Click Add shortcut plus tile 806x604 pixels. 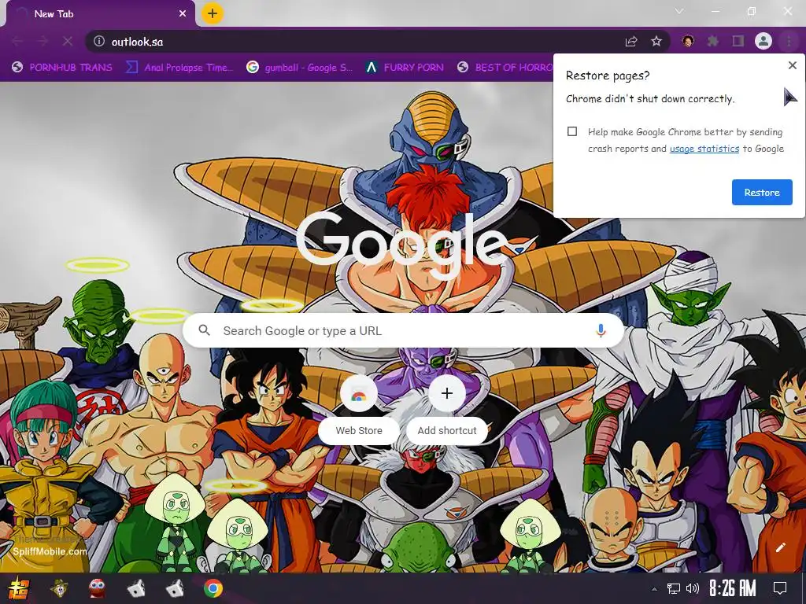click(447, 409)
